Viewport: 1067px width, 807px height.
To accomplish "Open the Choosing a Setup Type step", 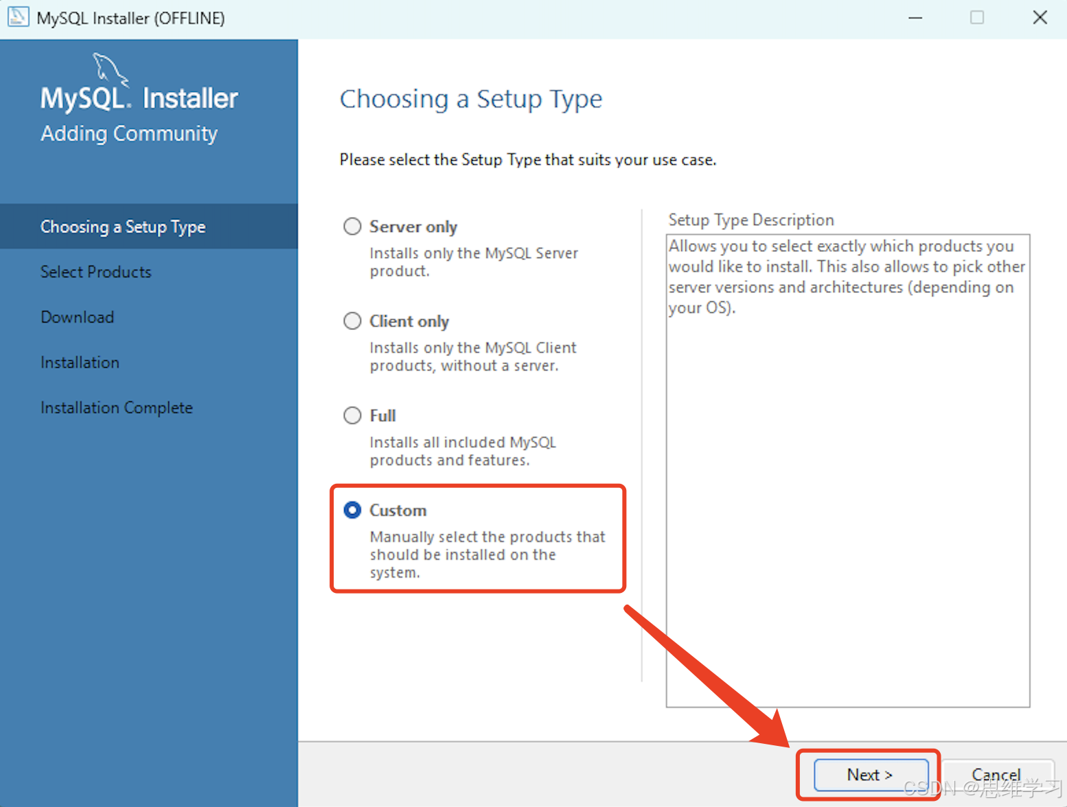I will click(x=149, y=226).
